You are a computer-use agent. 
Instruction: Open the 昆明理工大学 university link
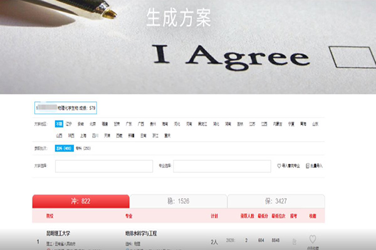tap(58, 233)
